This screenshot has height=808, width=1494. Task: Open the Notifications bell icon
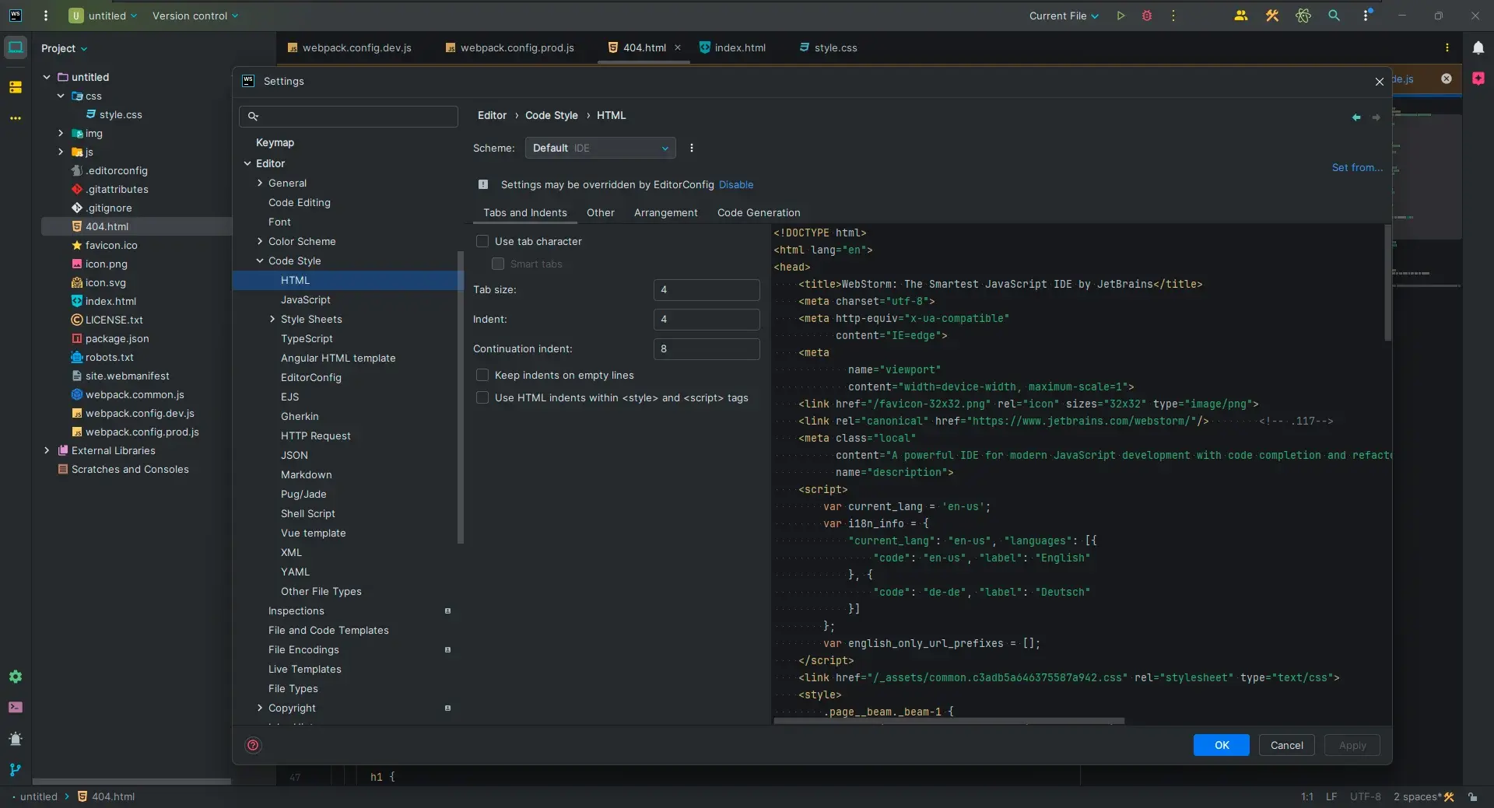(x=1478, y=47)
